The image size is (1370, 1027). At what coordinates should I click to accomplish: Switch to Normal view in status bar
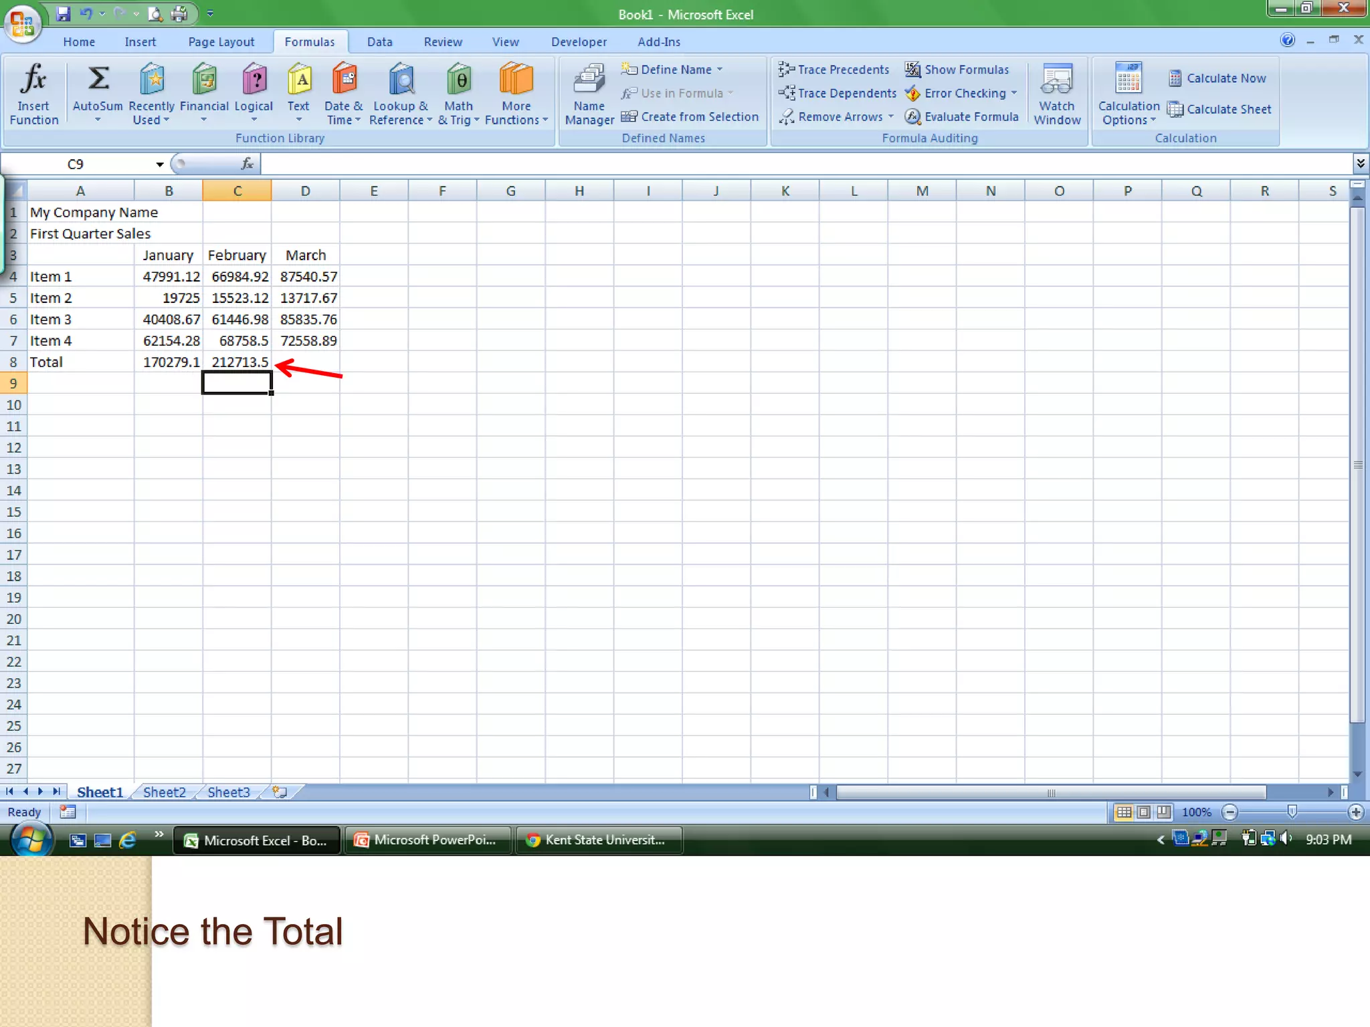pos(1124,812)
